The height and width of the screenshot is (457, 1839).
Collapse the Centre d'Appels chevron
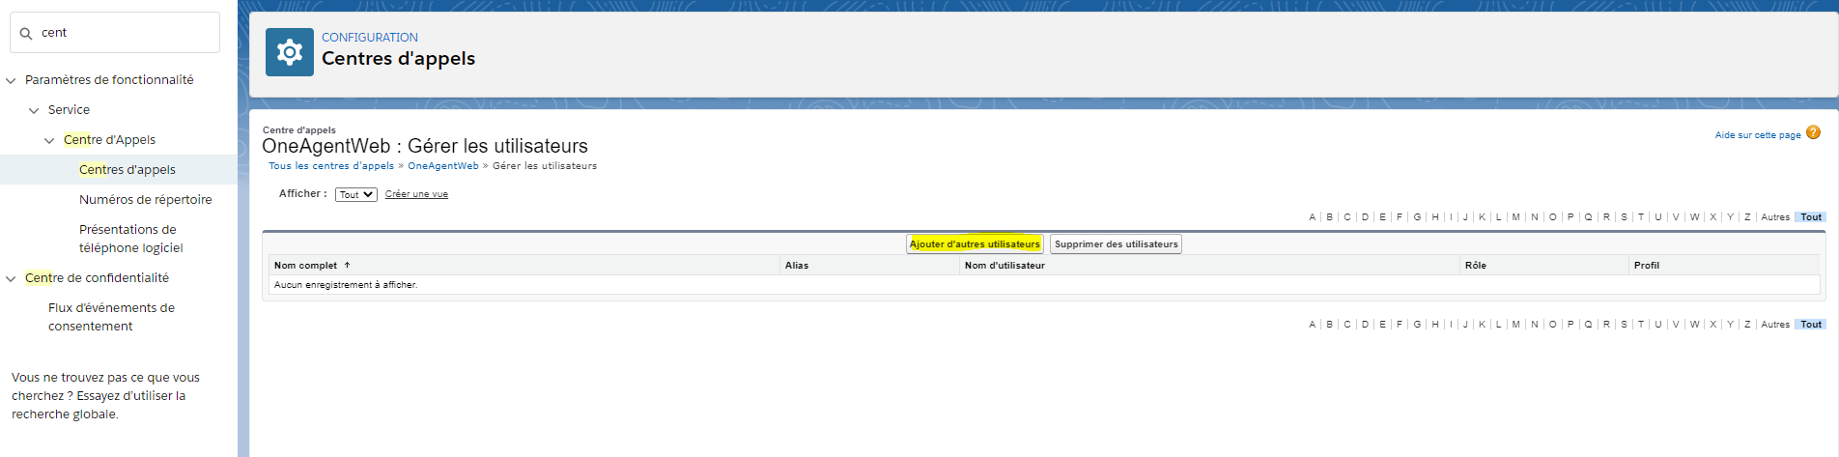point(49,140)
